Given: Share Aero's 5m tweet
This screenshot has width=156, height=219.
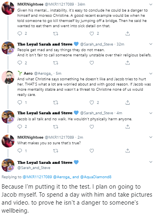Looking at the screenshot, I should [128, 103].
